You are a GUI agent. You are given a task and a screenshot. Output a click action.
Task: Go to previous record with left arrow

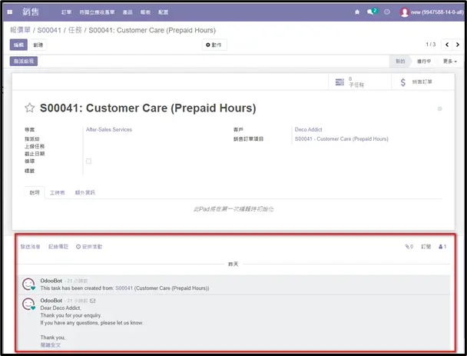point(447,45)
